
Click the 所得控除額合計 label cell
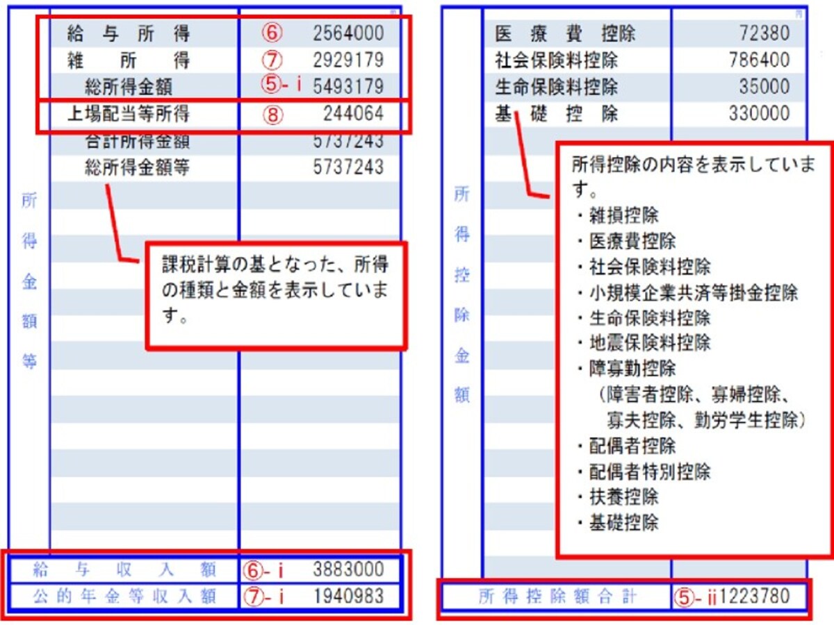click(x=557, y=597)
